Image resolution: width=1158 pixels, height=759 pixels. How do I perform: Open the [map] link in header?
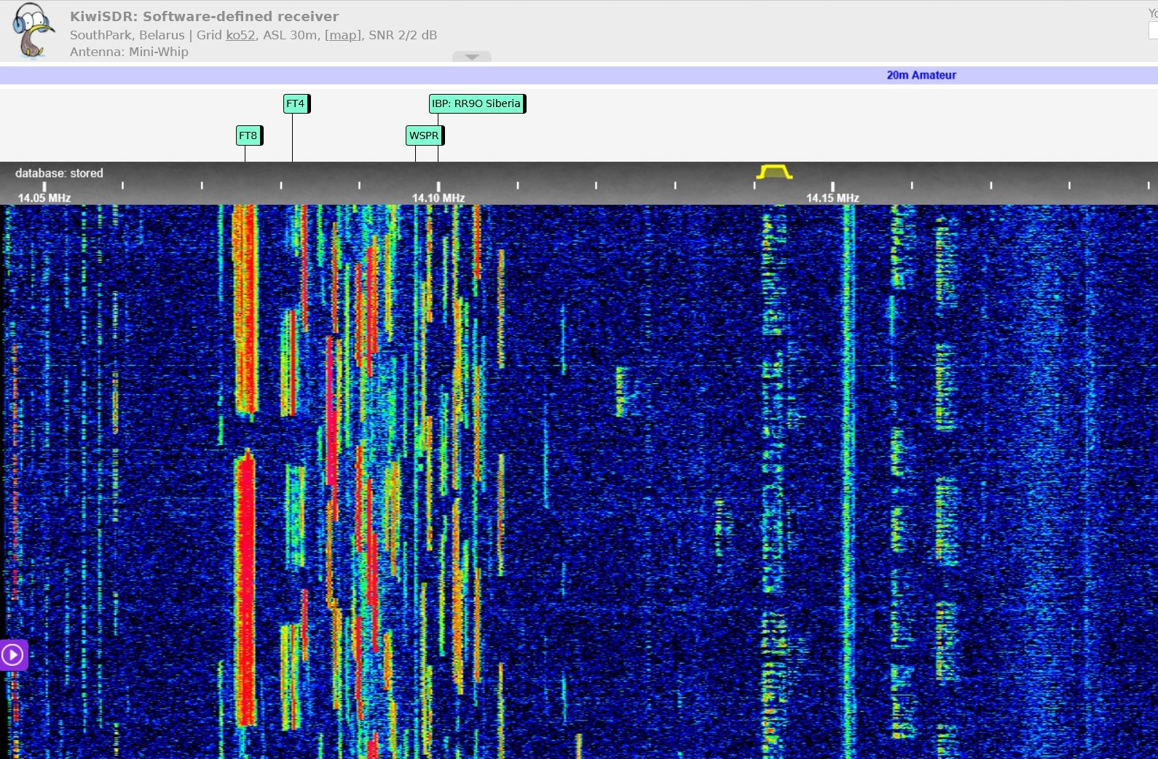click(342, 35)
